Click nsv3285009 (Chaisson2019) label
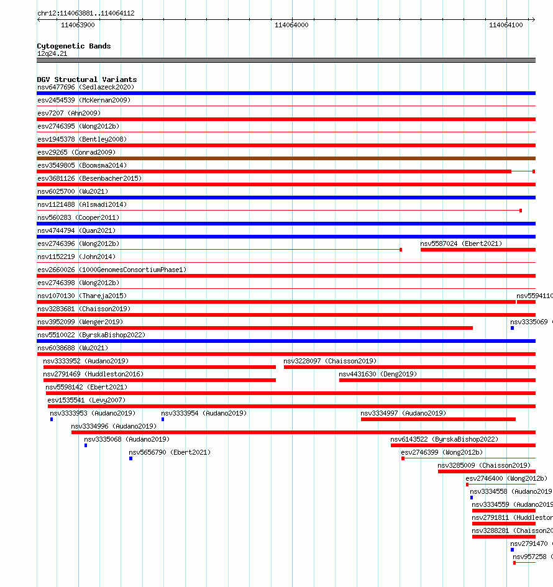The height and width of the screenshot is (587, 553). coord(484,466)
